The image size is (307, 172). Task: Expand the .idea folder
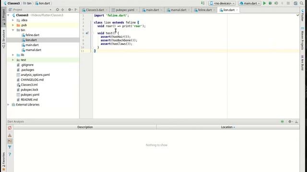(x=13, y=20)
